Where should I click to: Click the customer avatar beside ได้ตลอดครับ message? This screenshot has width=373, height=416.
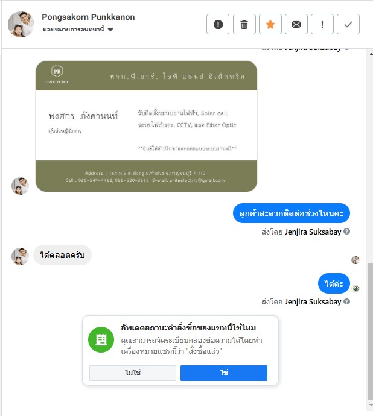coord(20,256)
